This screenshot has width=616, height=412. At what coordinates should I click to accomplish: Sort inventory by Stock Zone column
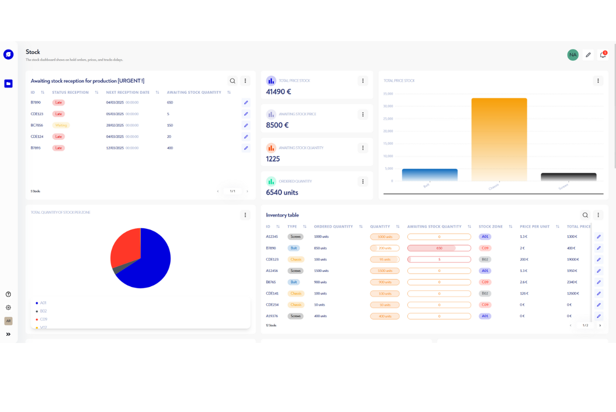(x=510, y=227)
